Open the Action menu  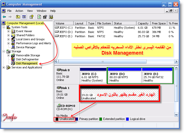coord(19,11)
